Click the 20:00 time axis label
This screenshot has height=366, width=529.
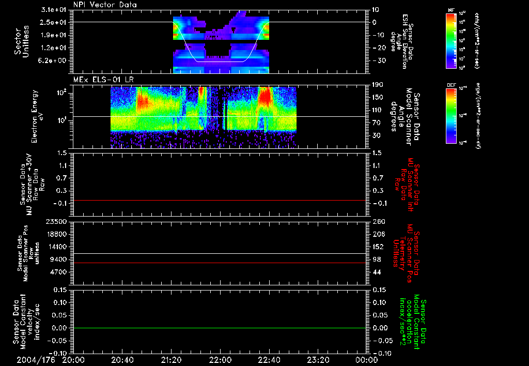point(73,360)
